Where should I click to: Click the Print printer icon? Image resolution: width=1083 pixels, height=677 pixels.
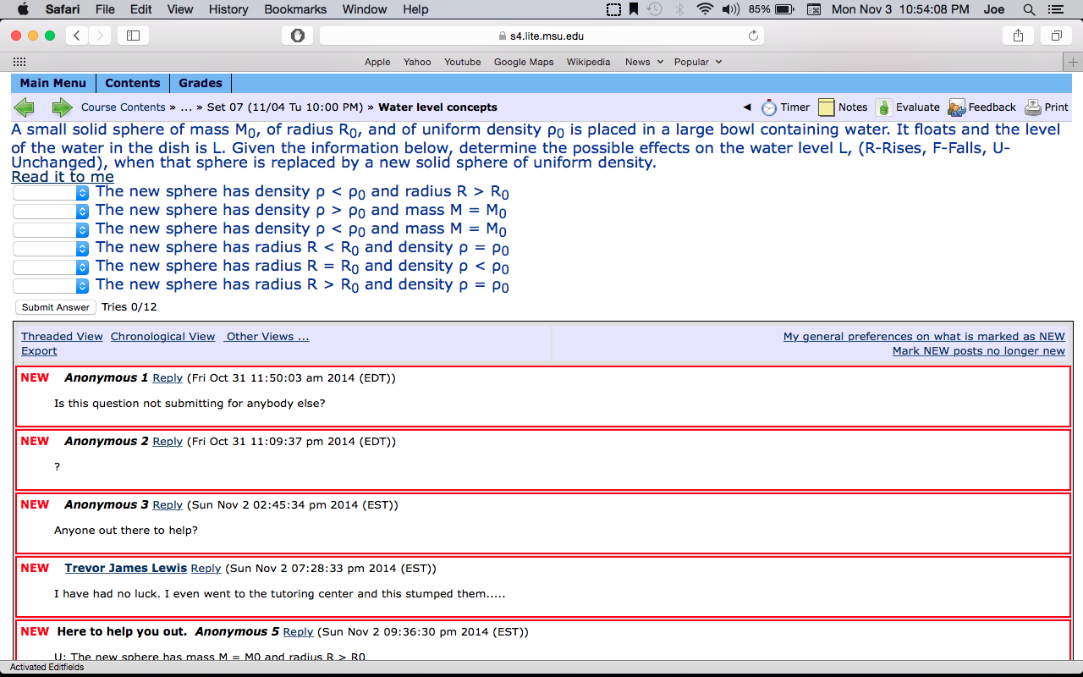(1032, 107)
